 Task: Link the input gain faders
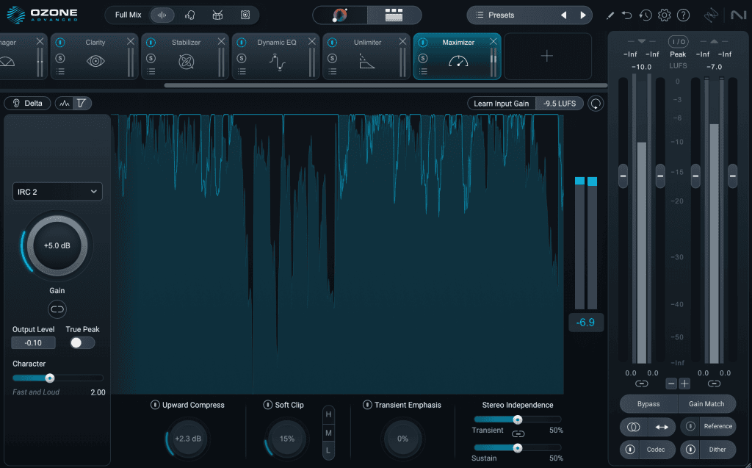coord(642,384)
